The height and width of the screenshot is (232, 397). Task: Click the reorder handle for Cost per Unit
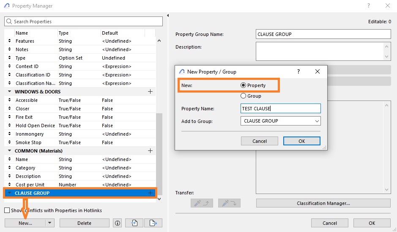click(x=9, y=184)
